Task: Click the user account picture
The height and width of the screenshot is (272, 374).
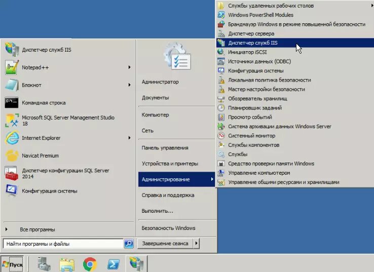Action: point(177,56)
